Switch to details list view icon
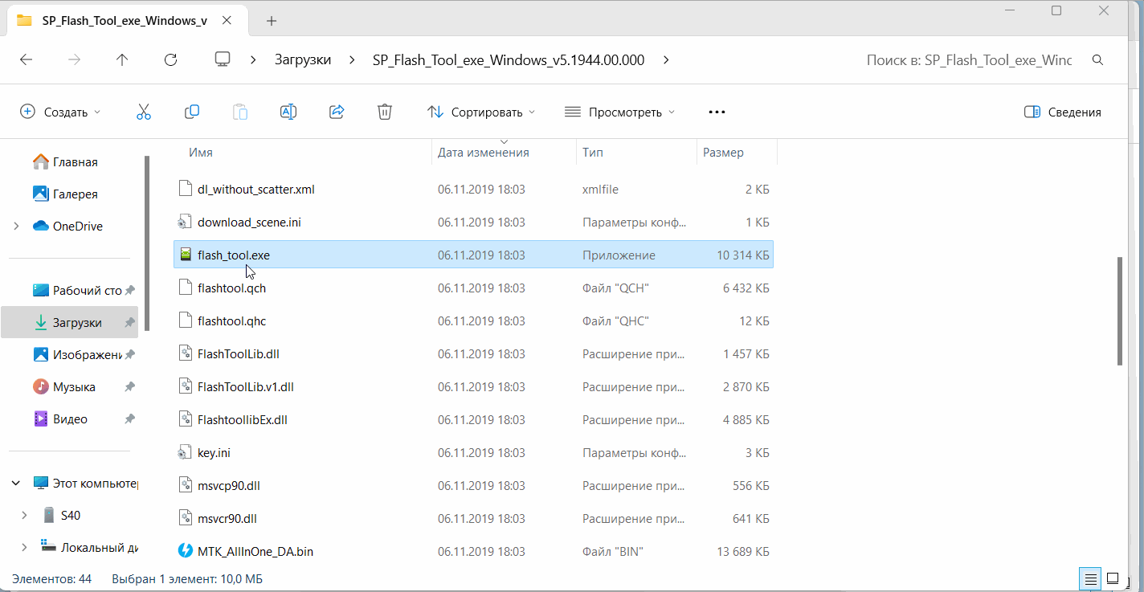The image size is (1144, 592). click(x=1090, y=578)
